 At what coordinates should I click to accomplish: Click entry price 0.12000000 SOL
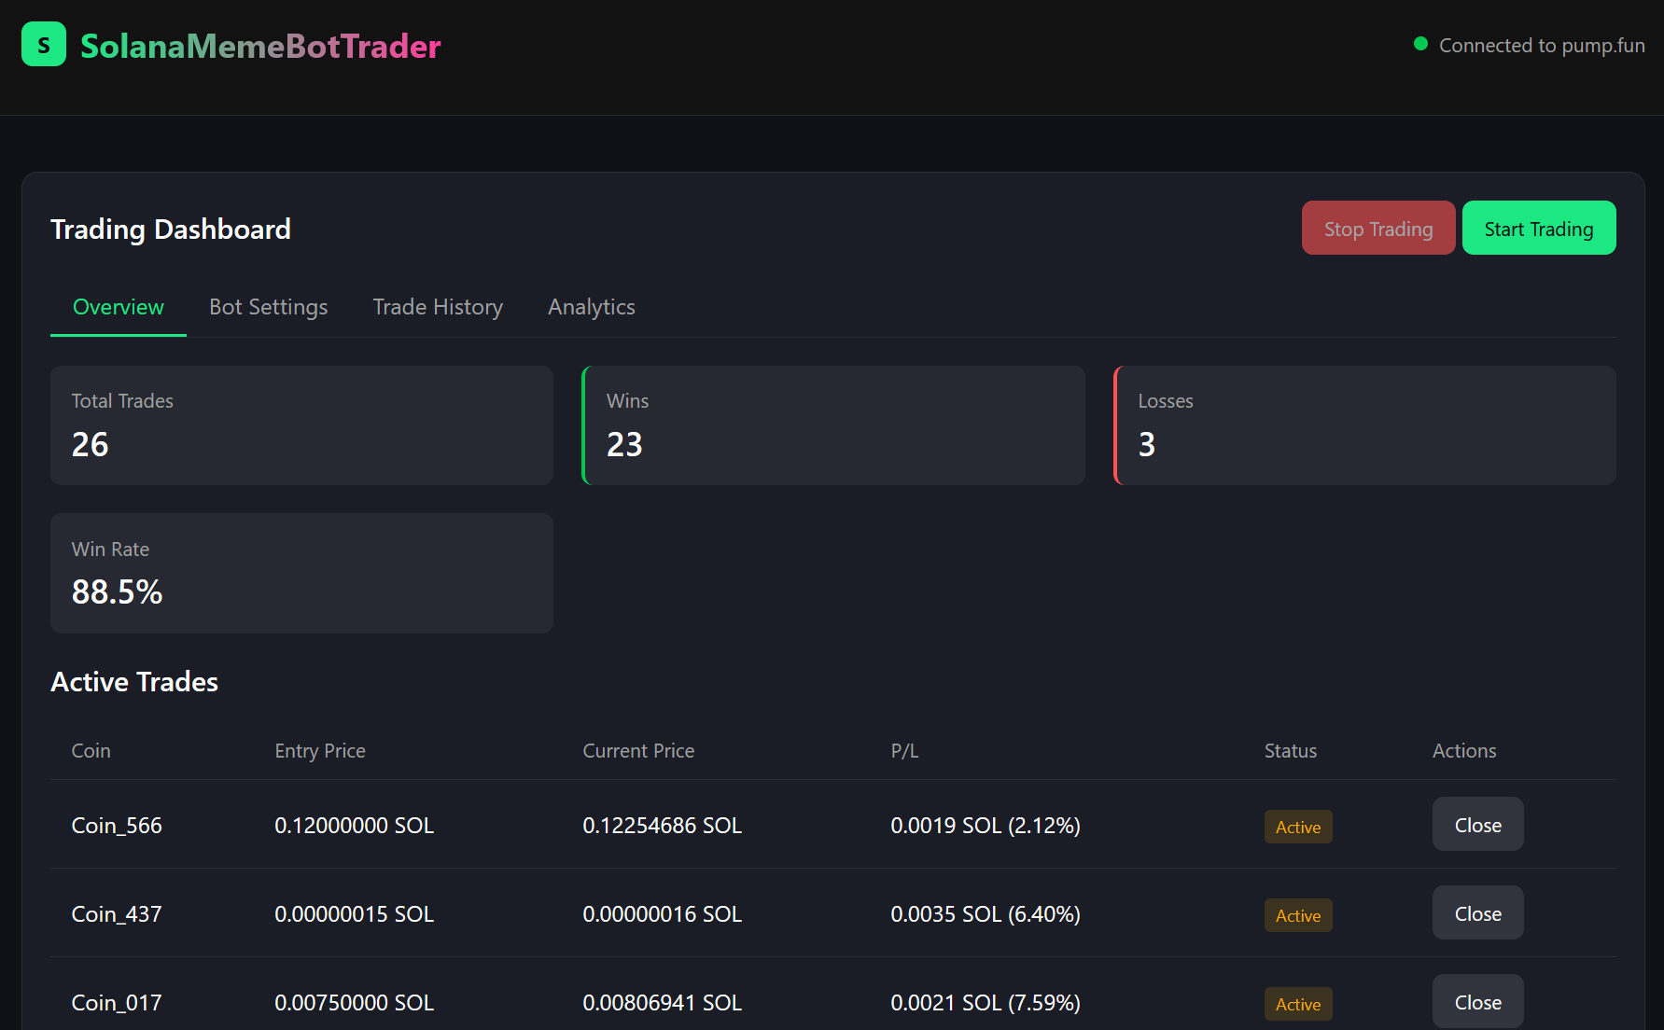coord(354,826)
